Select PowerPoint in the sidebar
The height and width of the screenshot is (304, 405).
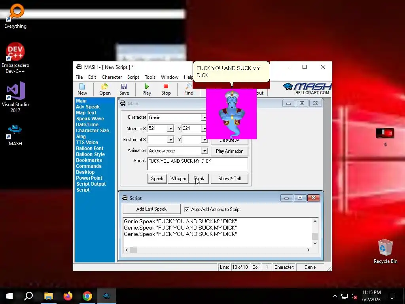click(x=89, y=178)
